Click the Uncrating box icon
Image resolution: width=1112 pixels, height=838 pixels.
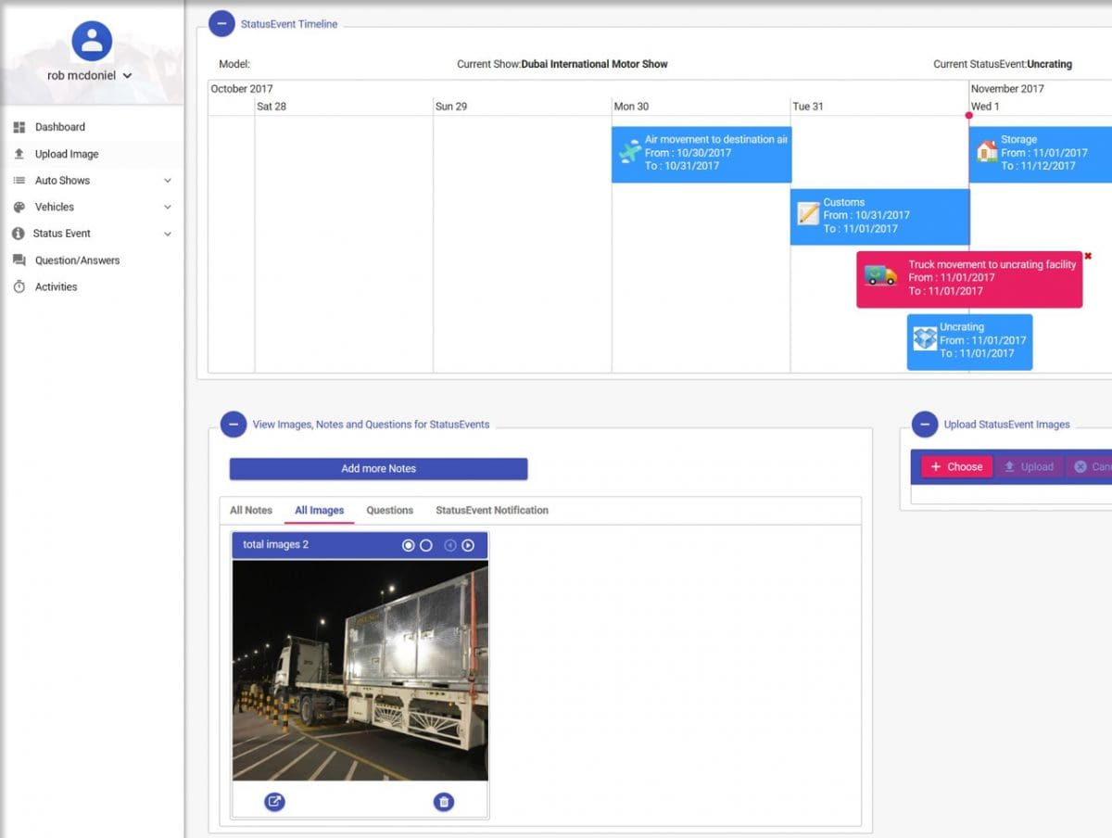click(x=925, y=339)
